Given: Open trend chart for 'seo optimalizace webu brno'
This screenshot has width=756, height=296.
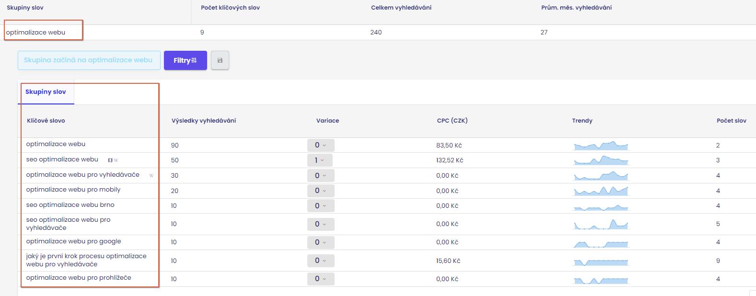Looking at the screenshot, I should tap(601, 206).
